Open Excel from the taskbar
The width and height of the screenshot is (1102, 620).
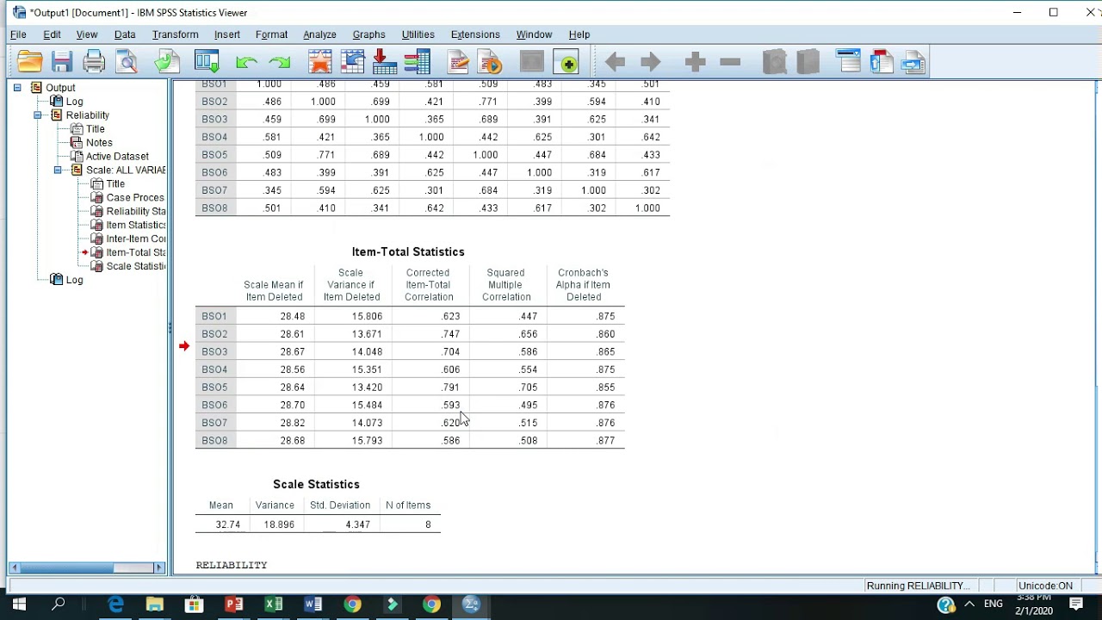point(274,604)
